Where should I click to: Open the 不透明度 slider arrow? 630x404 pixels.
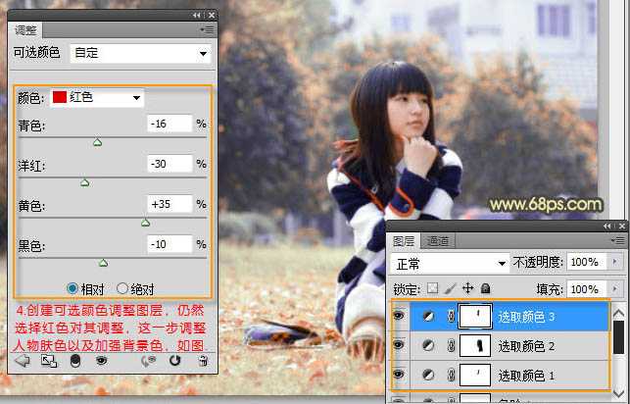[x=614, y=262]
